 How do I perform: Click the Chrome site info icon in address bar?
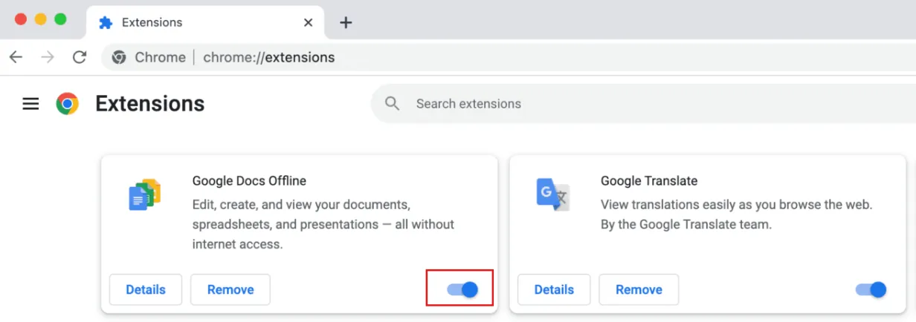[x=119, y=57]
